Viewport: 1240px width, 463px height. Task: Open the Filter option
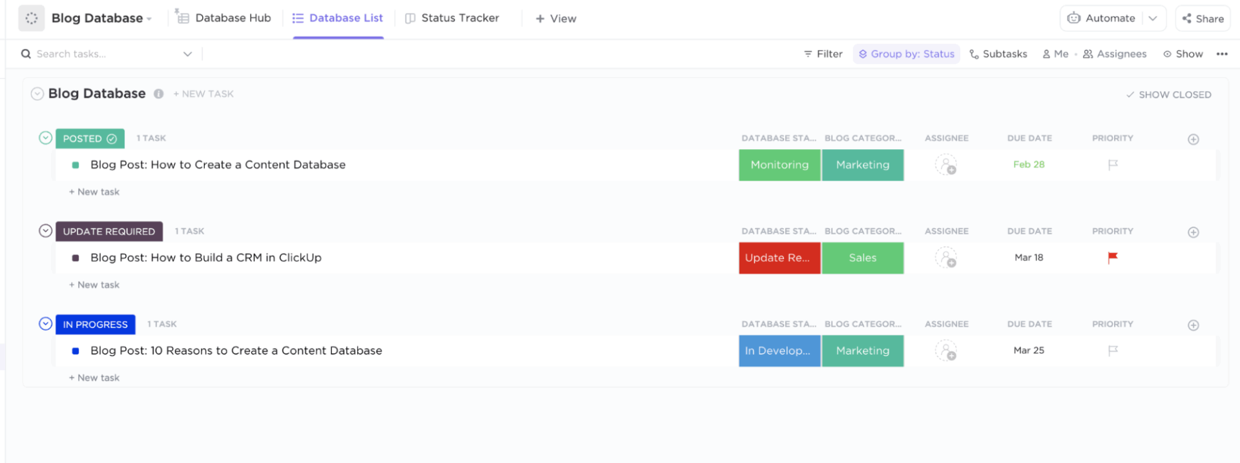click(x=823, y=54)
